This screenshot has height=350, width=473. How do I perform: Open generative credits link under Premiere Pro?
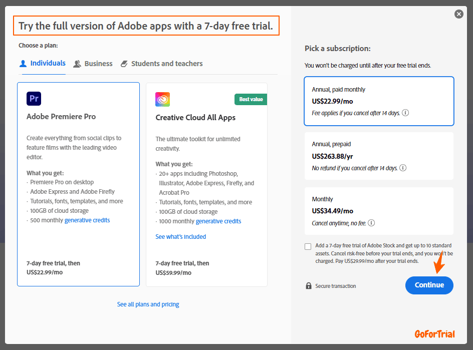click(x=87, y=220)
